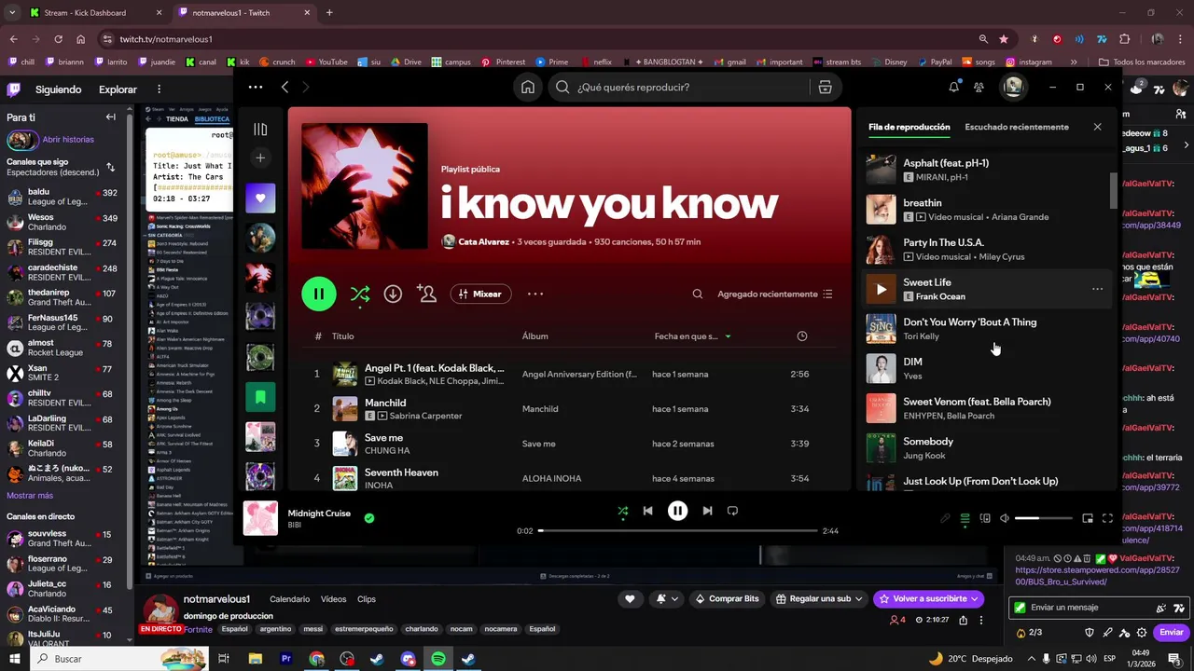Open Spotify from the Windows taskbar

pos(438,659)
